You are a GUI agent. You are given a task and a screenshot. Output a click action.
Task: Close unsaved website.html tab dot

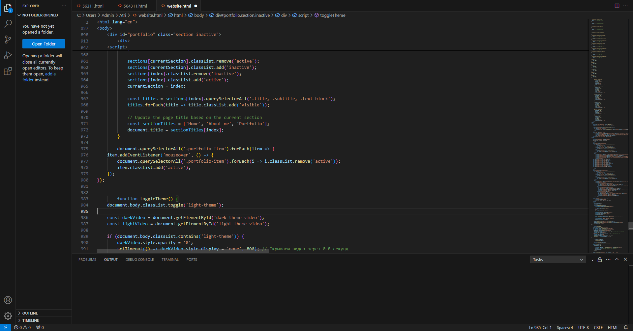pos(196,6)
